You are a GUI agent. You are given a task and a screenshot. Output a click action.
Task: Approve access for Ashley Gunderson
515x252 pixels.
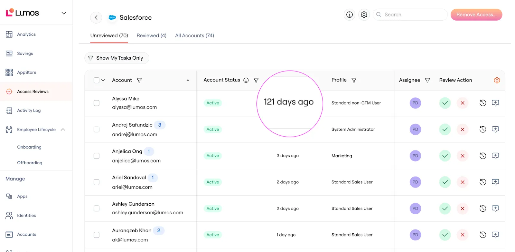coord(445,208)
